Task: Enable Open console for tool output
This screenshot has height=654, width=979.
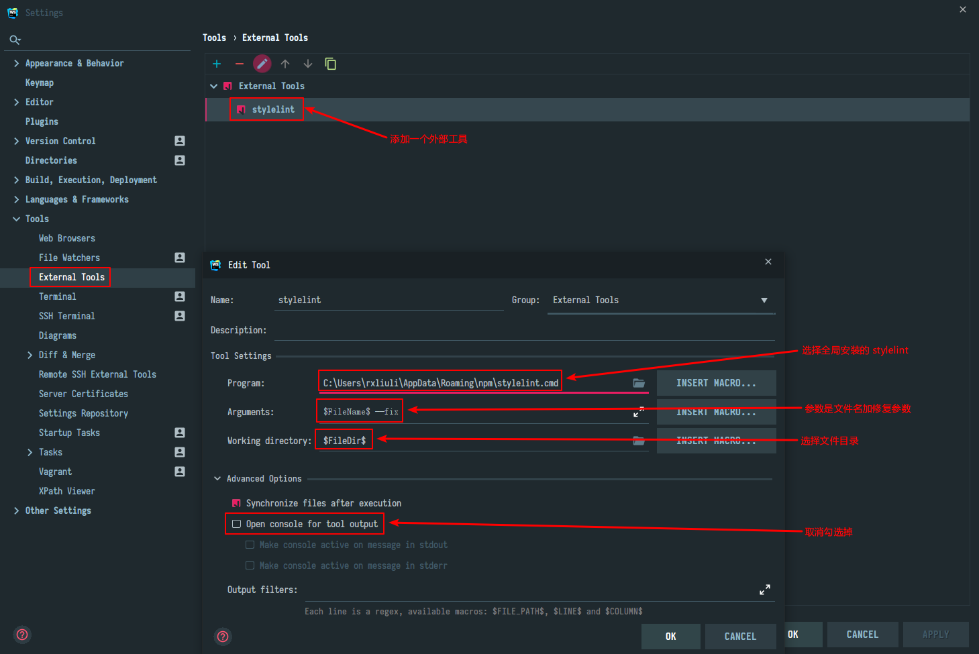Action: click(236, 524)
